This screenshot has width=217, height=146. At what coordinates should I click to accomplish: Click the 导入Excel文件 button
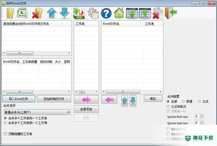(x=19, y=99)
